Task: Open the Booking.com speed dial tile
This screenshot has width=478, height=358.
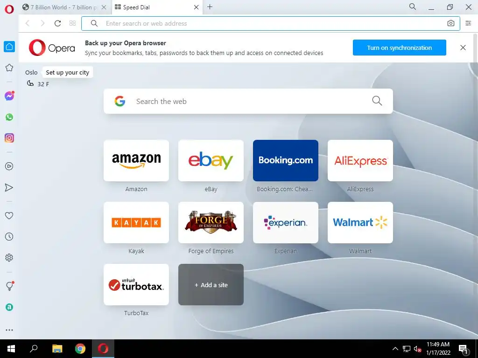Action: pos(286,160)
